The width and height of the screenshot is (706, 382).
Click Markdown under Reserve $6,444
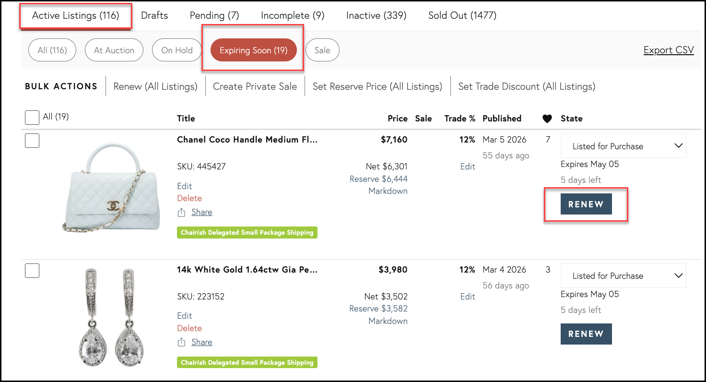click(x=388, y=191)
